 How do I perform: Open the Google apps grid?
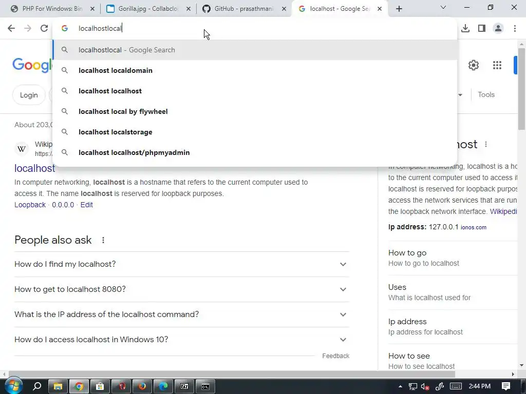497,65
